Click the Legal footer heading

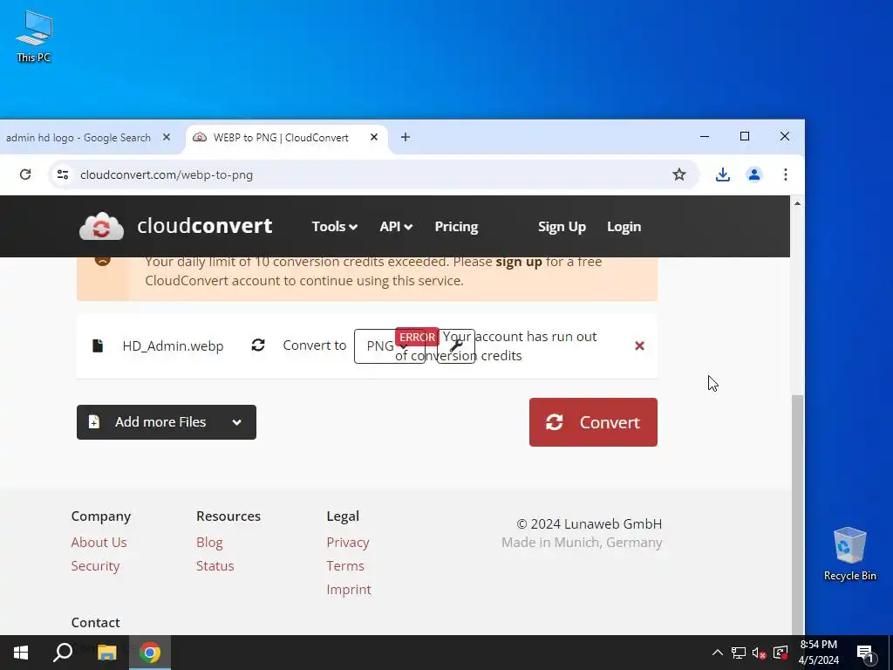343,516
